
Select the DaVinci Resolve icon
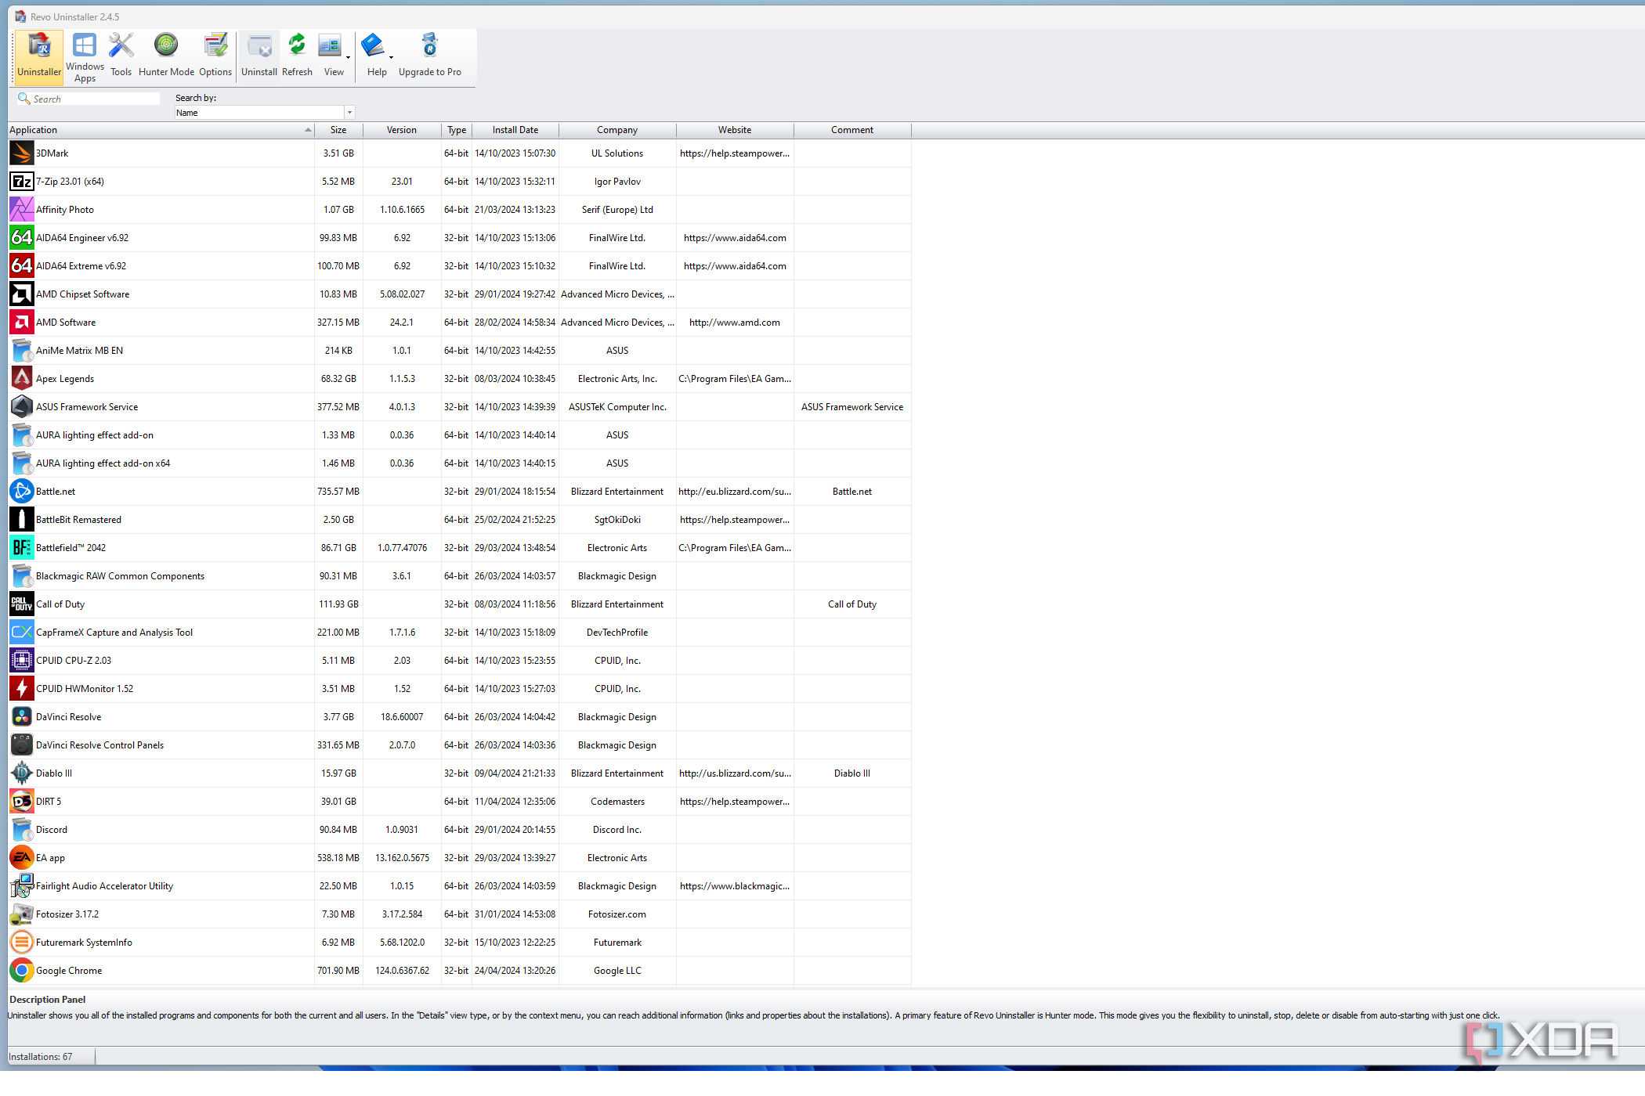(22, 717)
